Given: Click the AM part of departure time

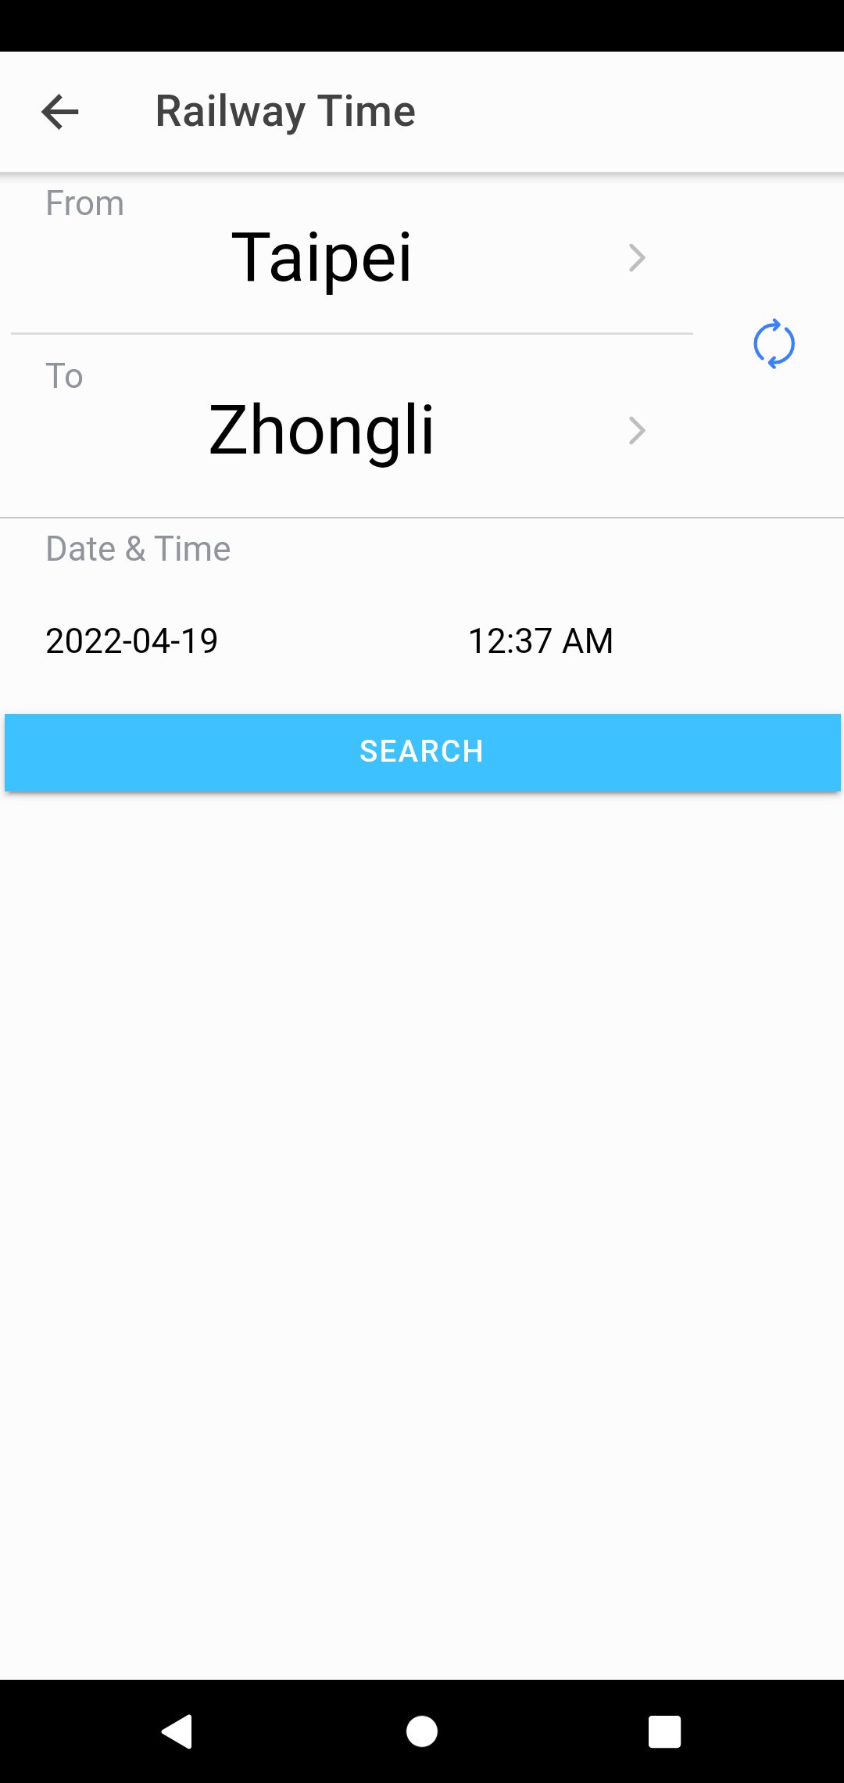Looking at the screenshot, I should click(588, 641).
